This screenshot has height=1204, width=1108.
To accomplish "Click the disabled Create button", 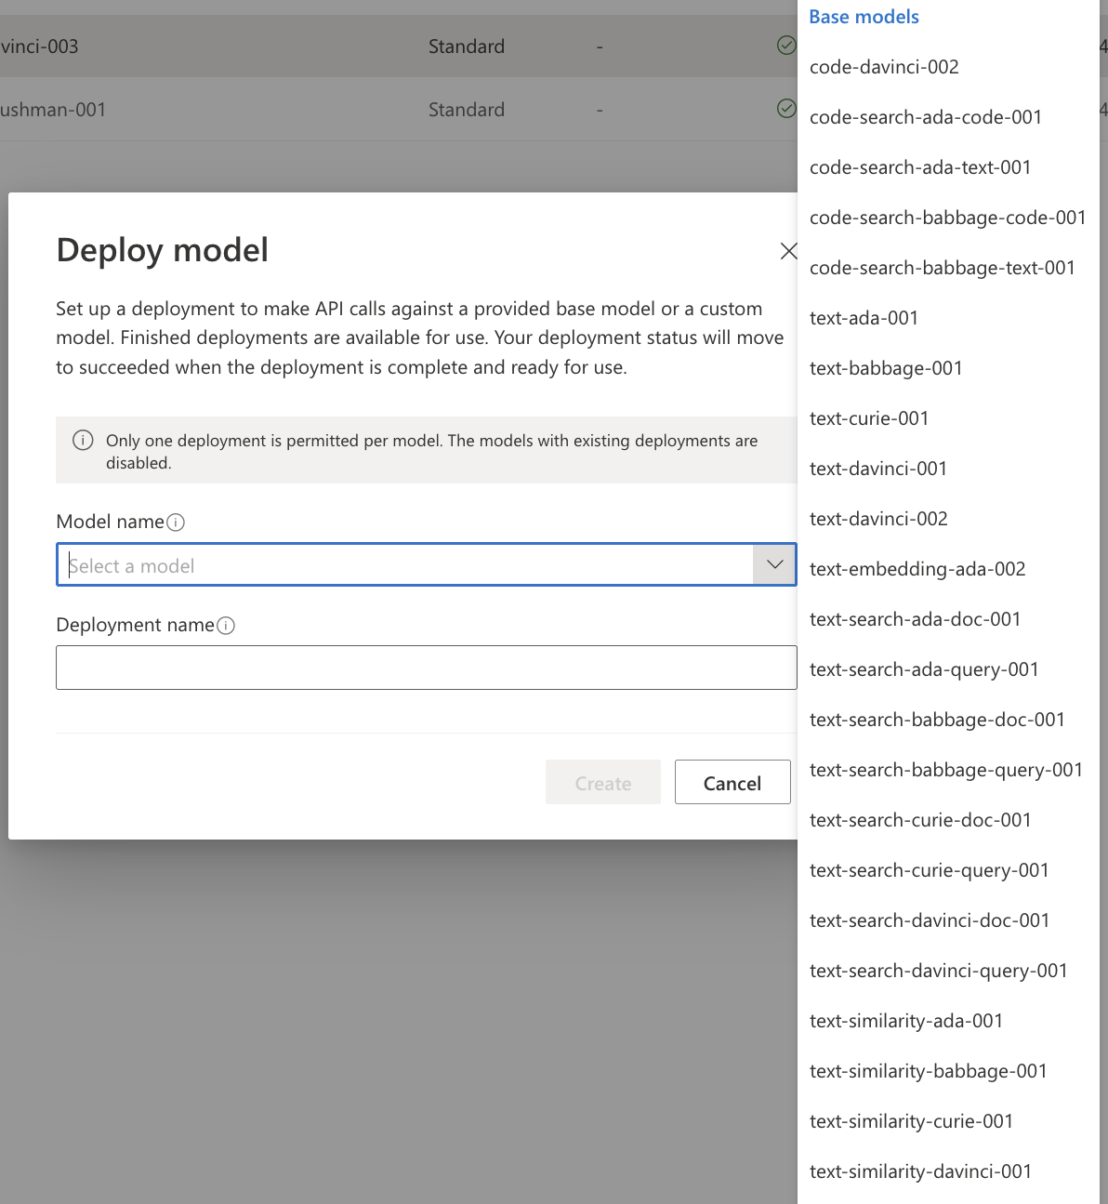I will click(x=603, y=782).
